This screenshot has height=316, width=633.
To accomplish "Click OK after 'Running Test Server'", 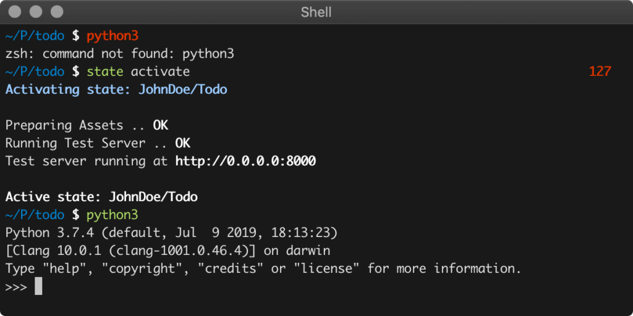I will (x=182, y=143).
